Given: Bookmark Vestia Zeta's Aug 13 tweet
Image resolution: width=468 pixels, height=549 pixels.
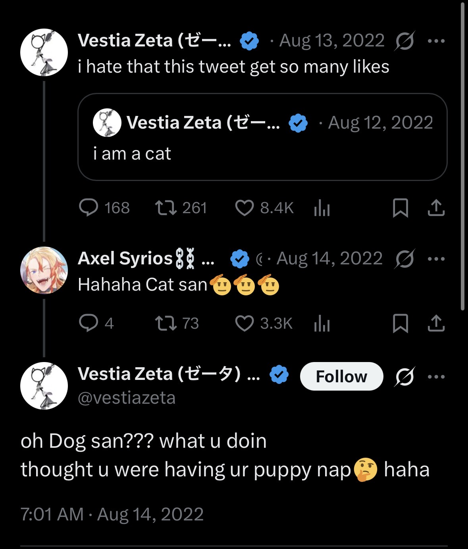Looking at the screenshot, I should pyautogui.click(x=400, y=208).
